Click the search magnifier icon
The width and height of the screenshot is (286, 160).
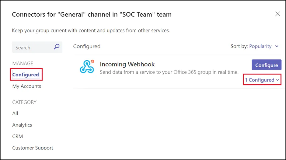click(x=57, y=47)
